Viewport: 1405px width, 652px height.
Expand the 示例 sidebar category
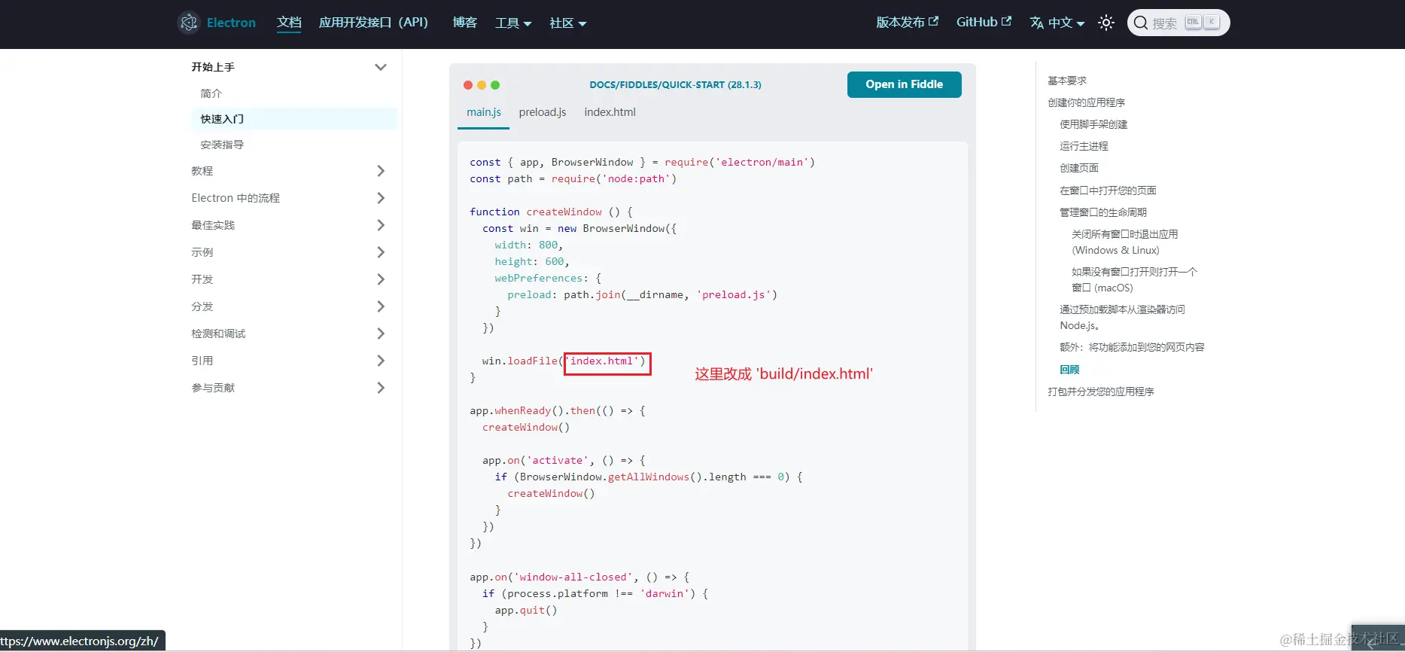coord(381,252)
